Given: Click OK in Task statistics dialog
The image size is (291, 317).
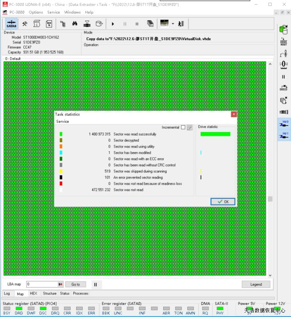Looking at the screenshot, I should 223,202.
